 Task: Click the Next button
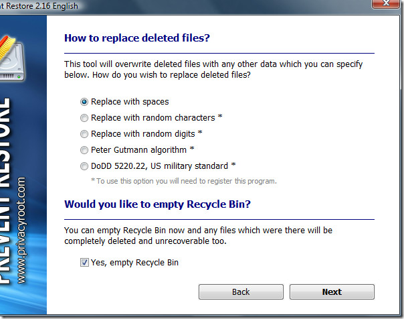point(332,292)
